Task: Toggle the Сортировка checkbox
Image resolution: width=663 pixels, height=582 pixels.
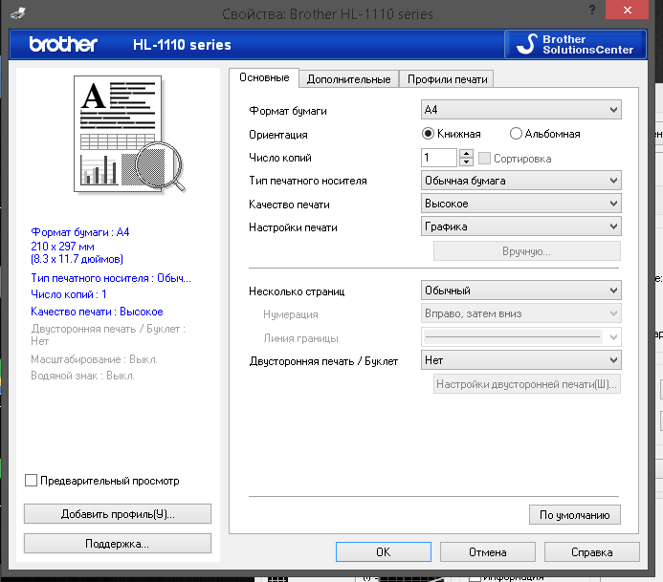Action: [x=484, y=159]
